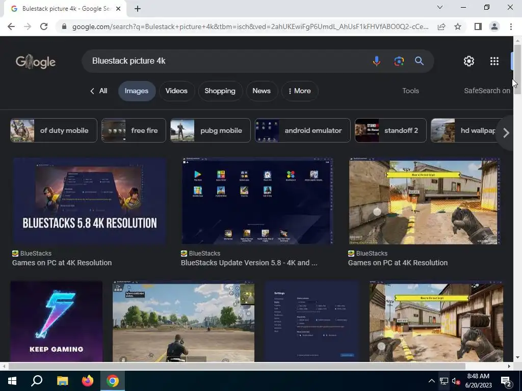Switch to Shopping tab
522x391 pixels.
[x=220, y=91]
